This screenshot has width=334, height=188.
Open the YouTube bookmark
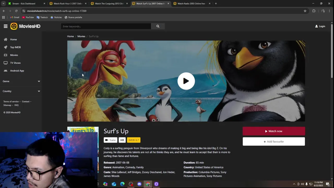tap(28, 17)
